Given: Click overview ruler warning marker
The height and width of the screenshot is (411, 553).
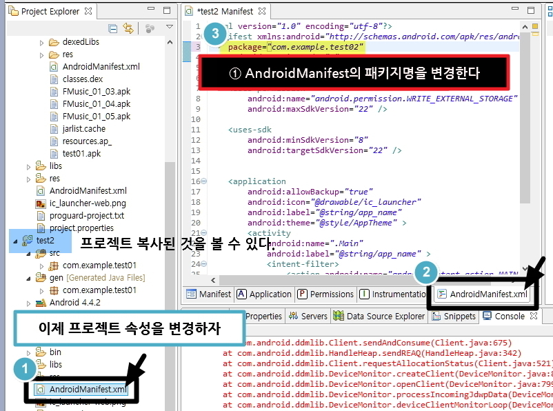Looking at the screenshot, I should tap(535, 34).
